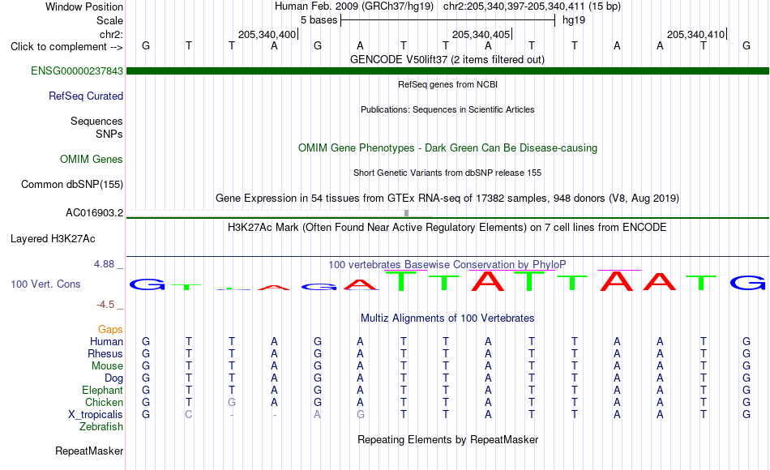Click the ENSG00000237843 gene label

pos(77,70)
